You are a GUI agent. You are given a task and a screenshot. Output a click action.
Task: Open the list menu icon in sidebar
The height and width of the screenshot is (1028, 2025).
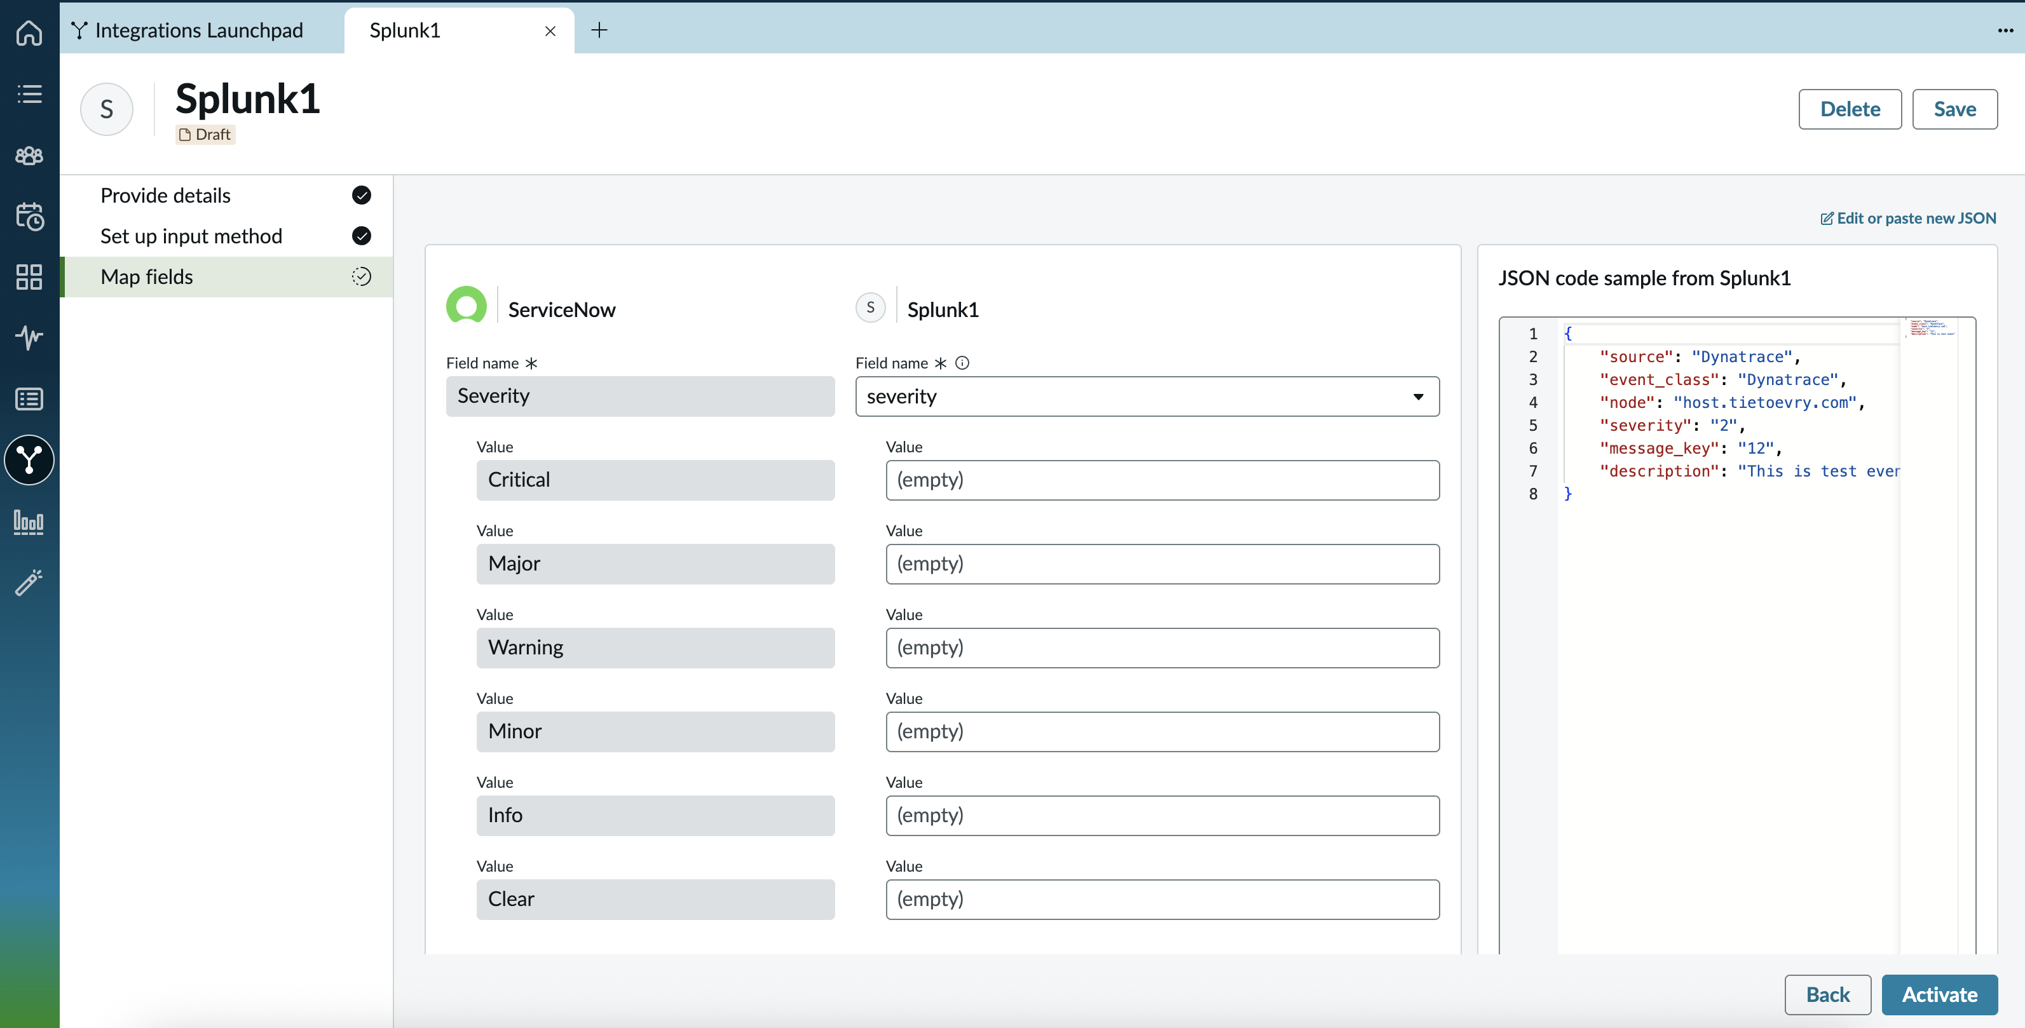pyautogui.click(x=29, y=94)
